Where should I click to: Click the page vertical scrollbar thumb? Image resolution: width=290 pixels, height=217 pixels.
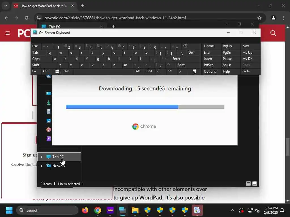point(287,147)
